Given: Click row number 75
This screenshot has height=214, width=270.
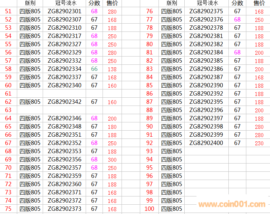Looking at the screenshot, I should (x=8, y=209).
